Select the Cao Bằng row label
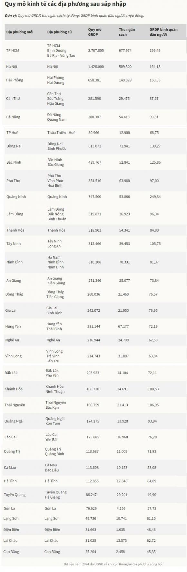 pos(11,552)
